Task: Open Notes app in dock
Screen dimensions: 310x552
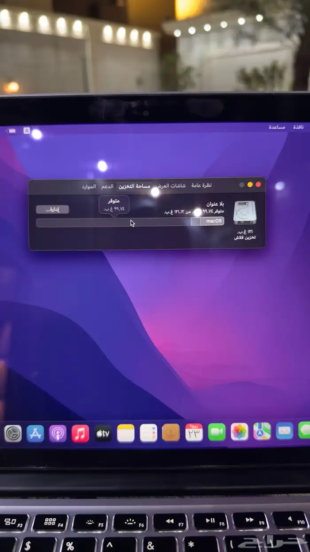Action: click(x=126, y=433)
